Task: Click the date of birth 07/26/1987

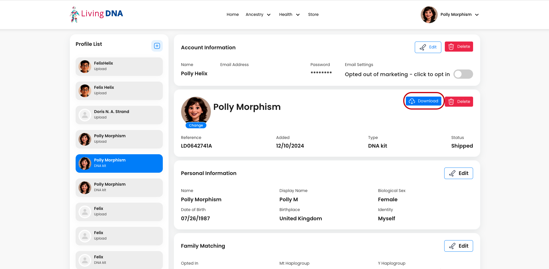Action: [195, 219]
